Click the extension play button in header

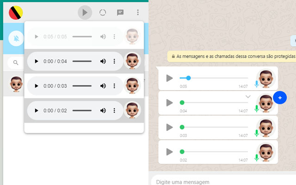85,12
